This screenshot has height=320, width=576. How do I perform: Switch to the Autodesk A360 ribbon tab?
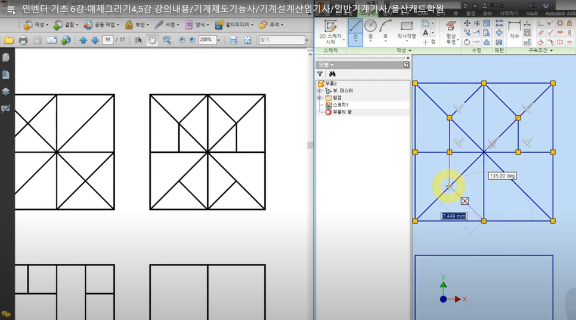[560, 14]
